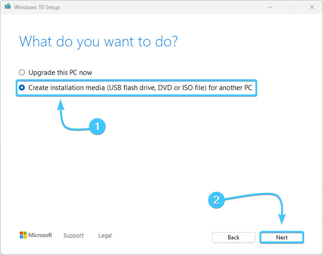Click the Windows 10 Setup title bar icon
323x255 pixels.
pos(7,7)
